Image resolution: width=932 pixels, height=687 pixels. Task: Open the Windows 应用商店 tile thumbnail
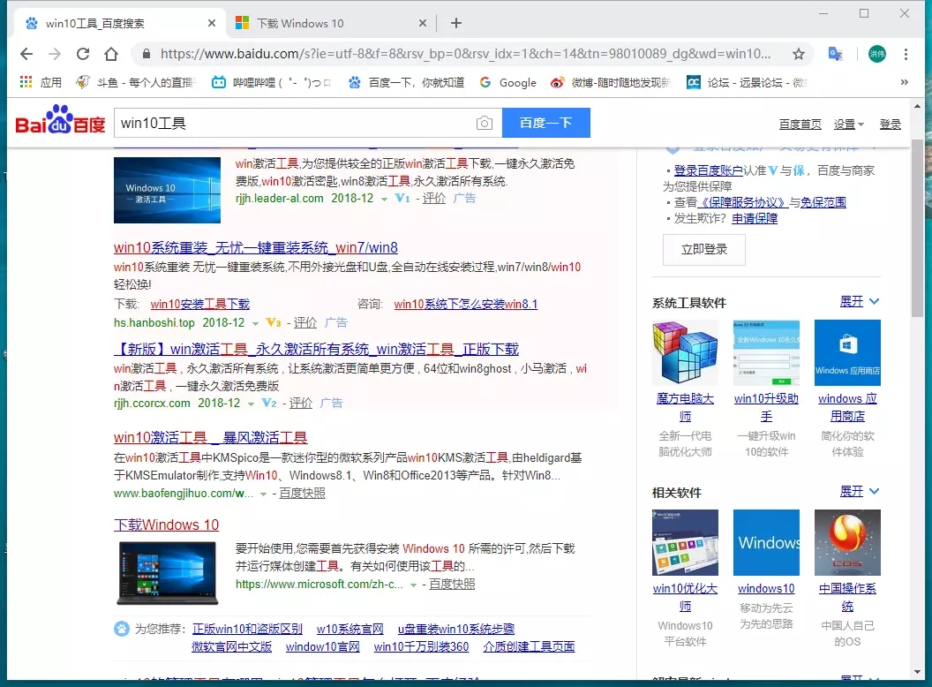[x=847, y=352]
